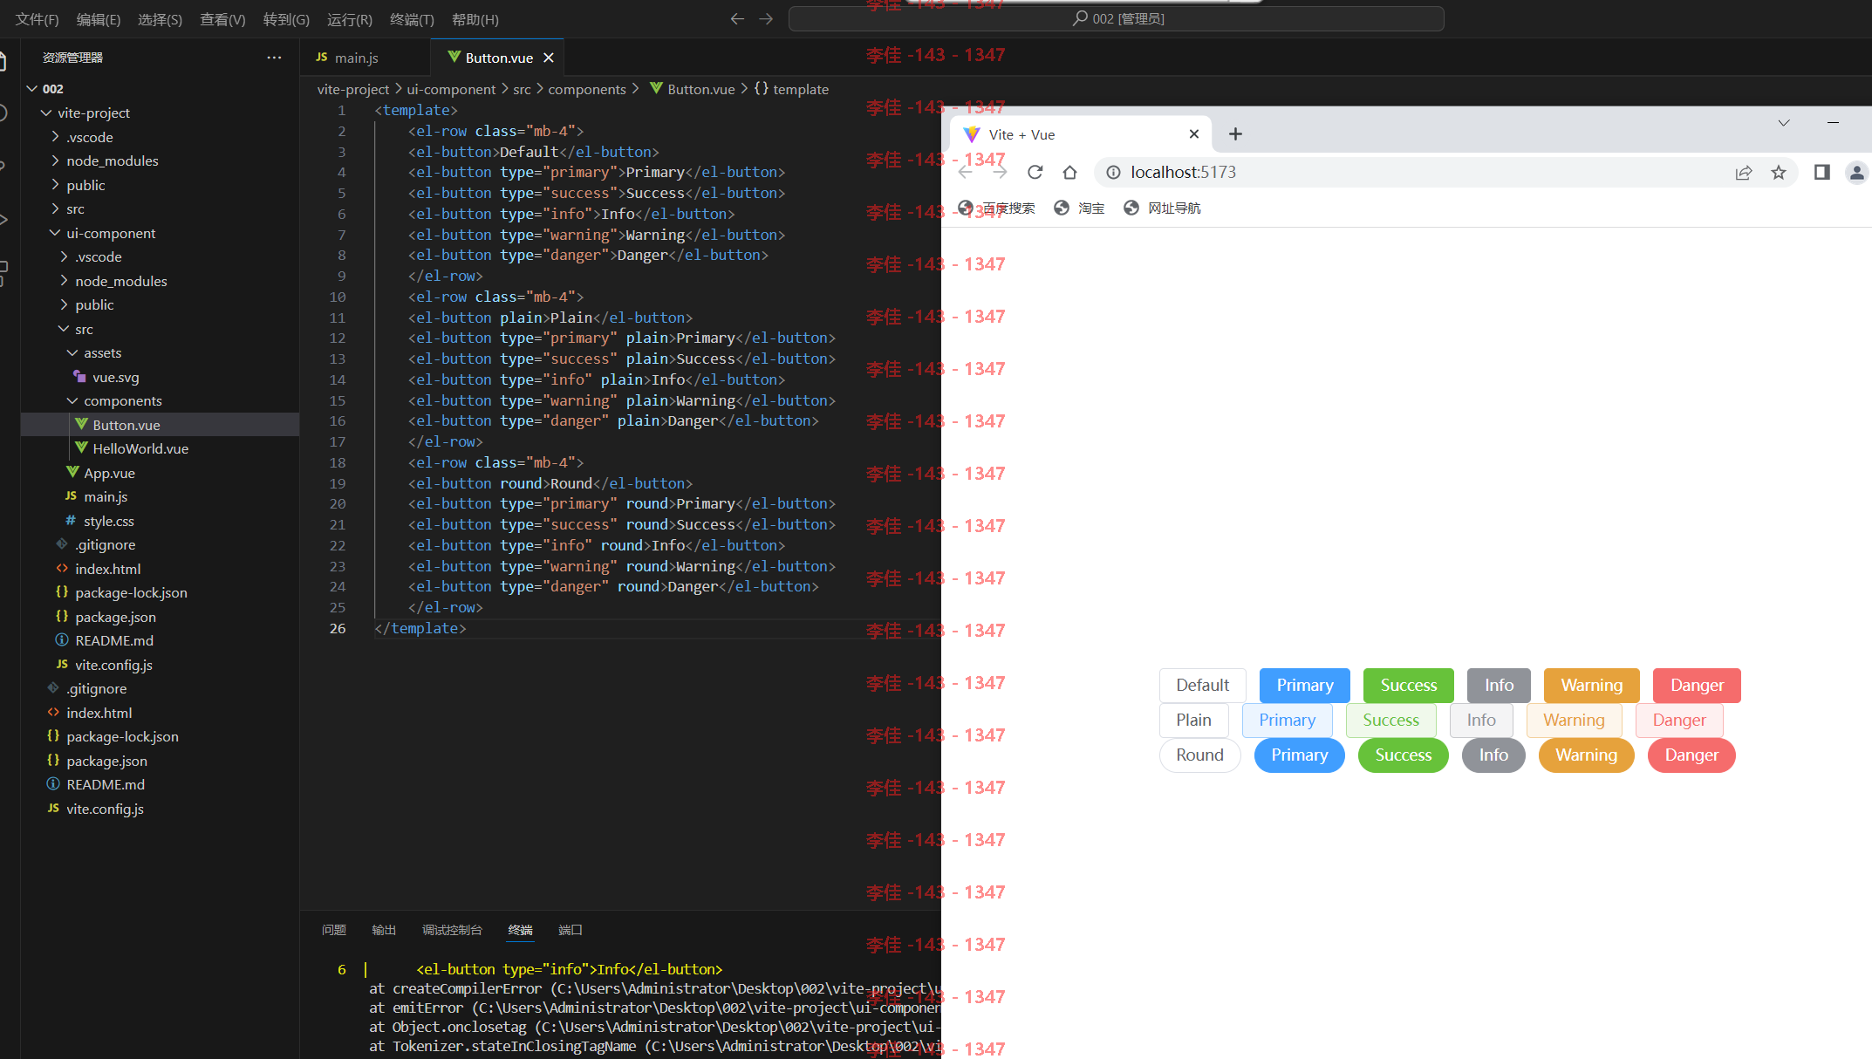Open vue.svg in the assets folder
Screen dimensions: 1872x1059
[x=160, y=377]
